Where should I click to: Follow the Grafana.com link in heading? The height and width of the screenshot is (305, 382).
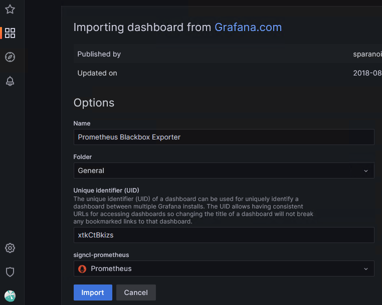(248, 27)
